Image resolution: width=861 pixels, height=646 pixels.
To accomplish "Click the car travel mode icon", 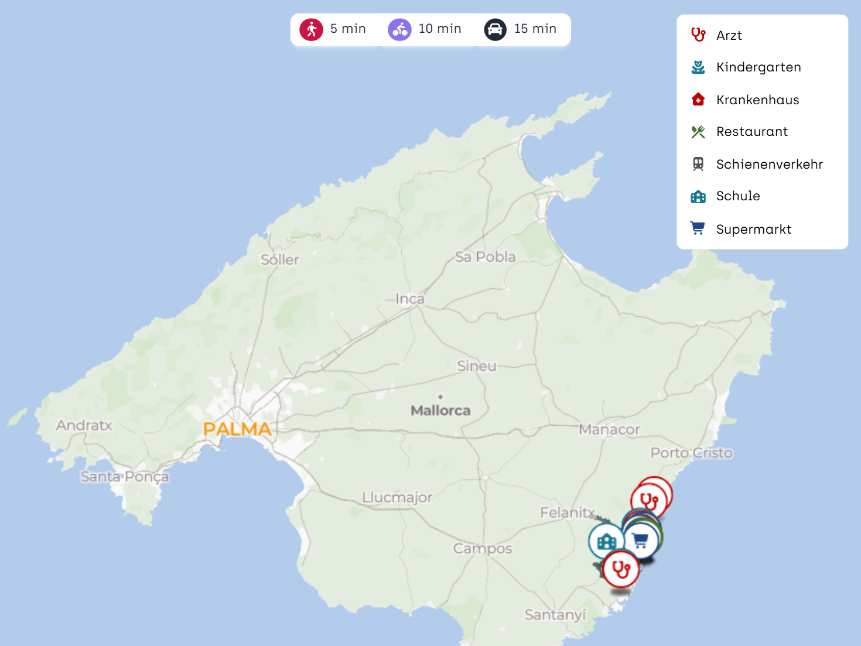I will point(495,29).
